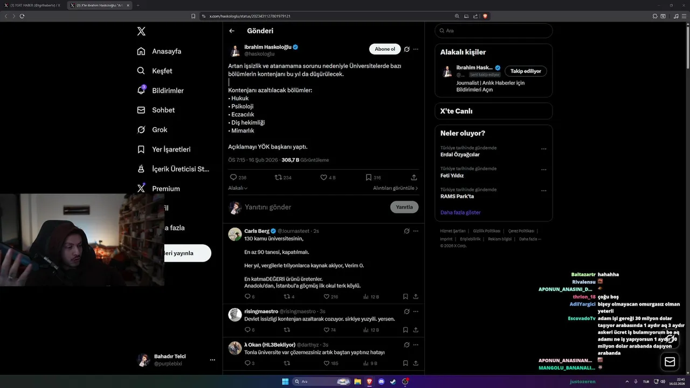Open new browser tab plus button
The width and height of the screenshot is (690, 388).
[x=137, y=5]
